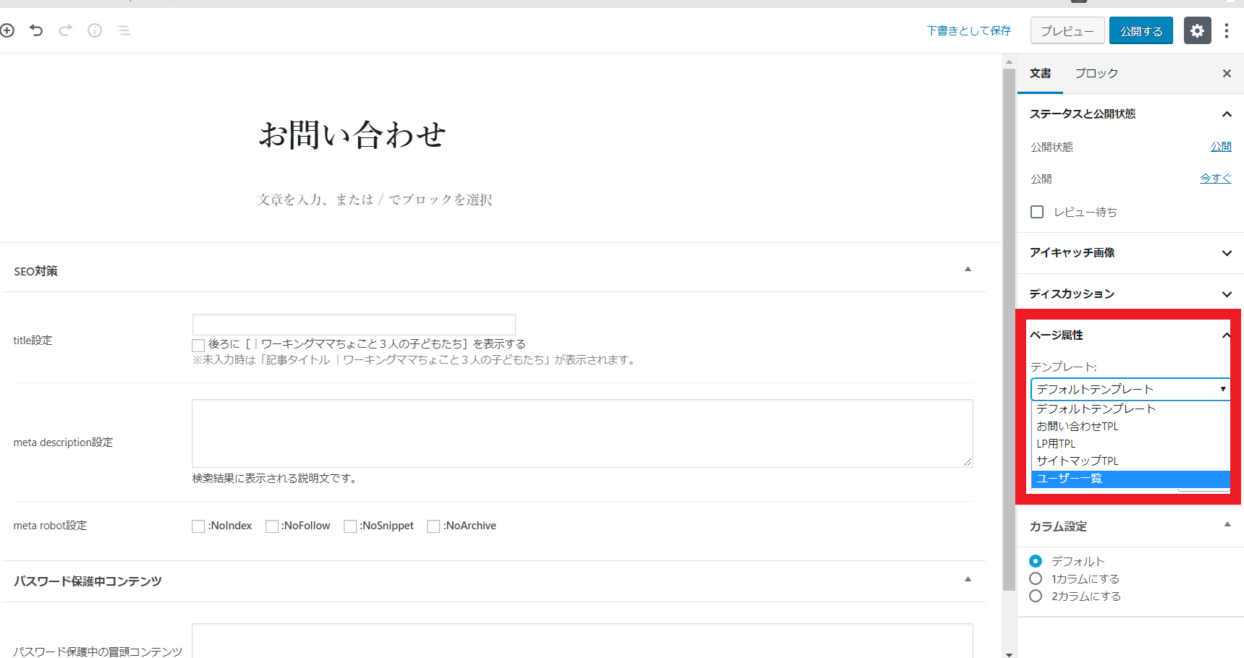The image size is (1244, 658).
Task: Click the 公開する button
Action: coord(1141,30)
